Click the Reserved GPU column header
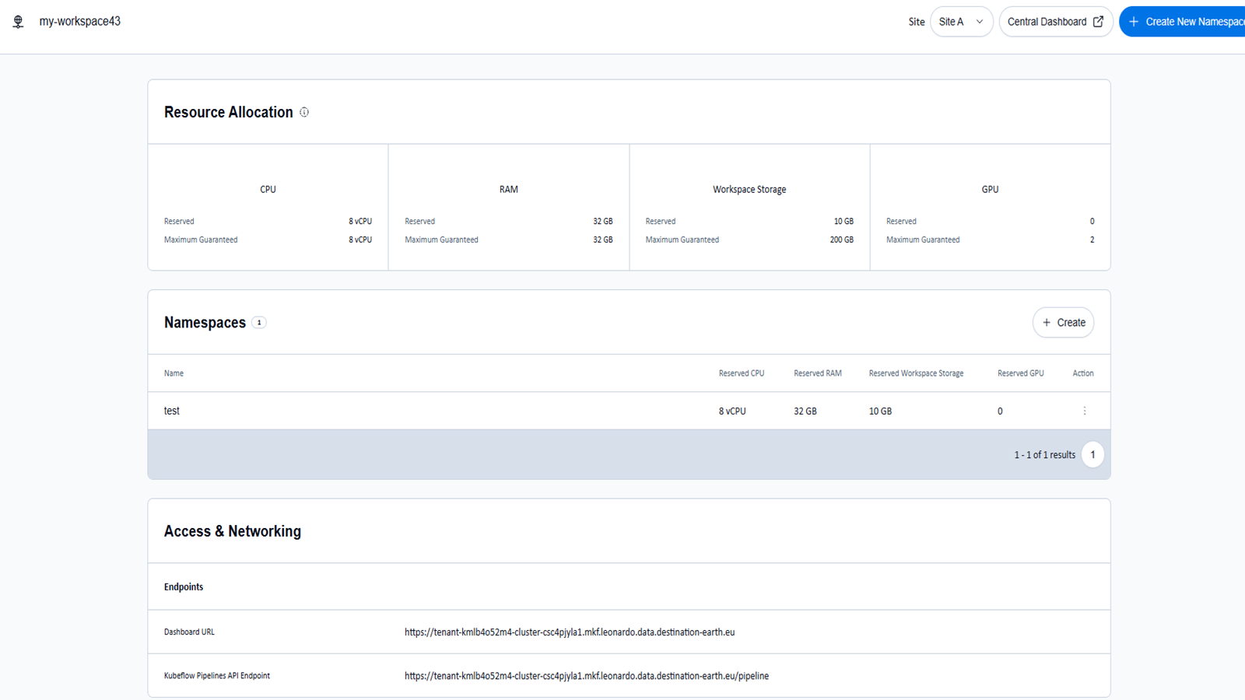1245x700 pixels. [x=1021, y=373]
